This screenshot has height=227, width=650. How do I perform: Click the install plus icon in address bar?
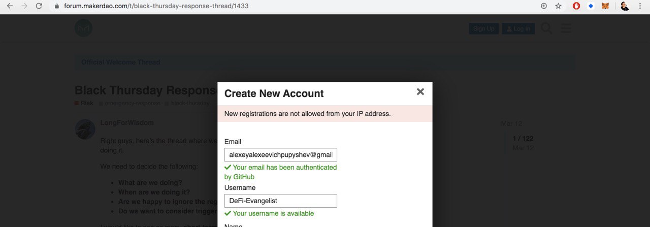tap(544, 6)
